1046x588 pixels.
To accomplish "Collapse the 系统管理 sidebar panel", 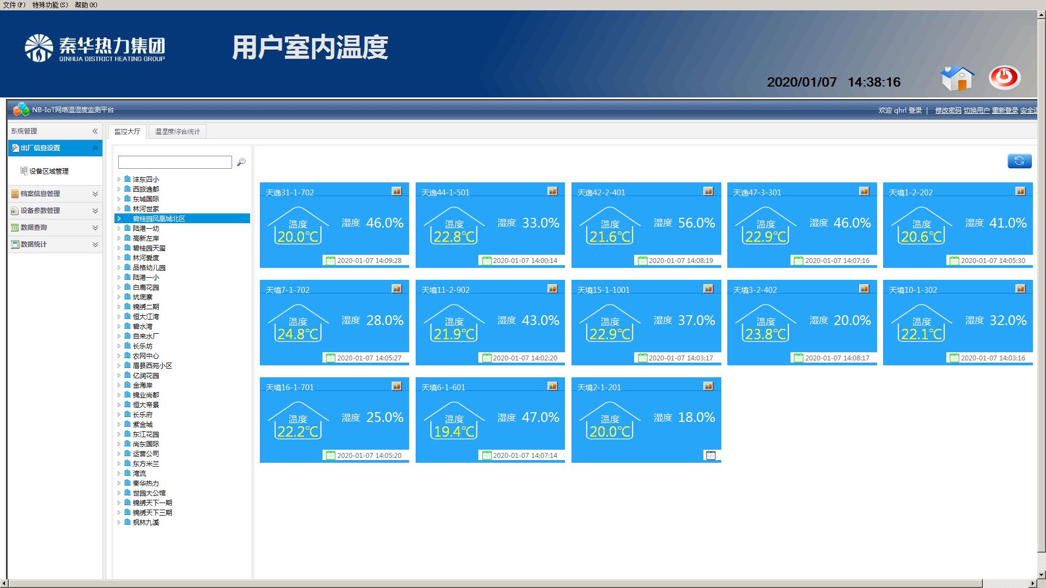I will click(95, 131).
